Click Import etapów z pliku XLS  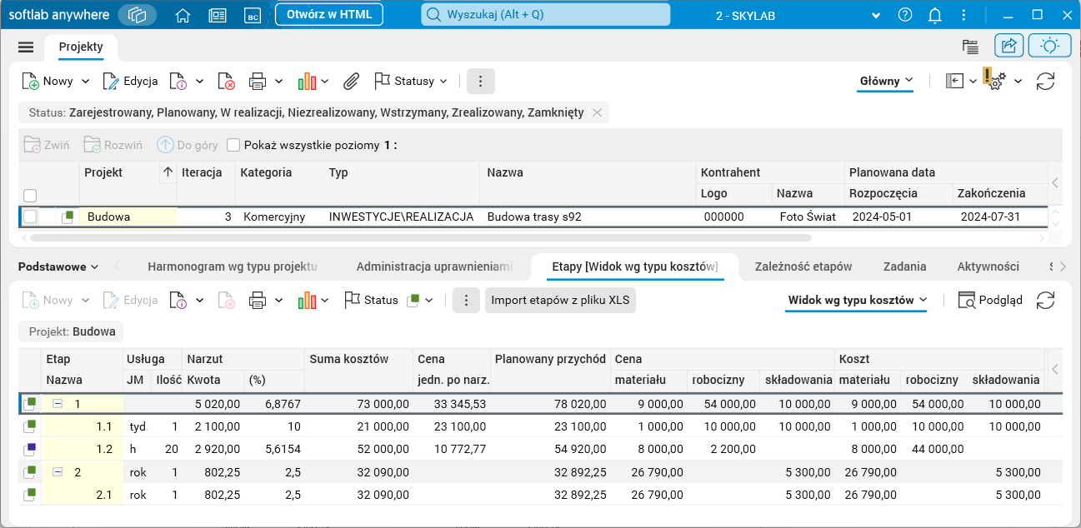point(560,301)
